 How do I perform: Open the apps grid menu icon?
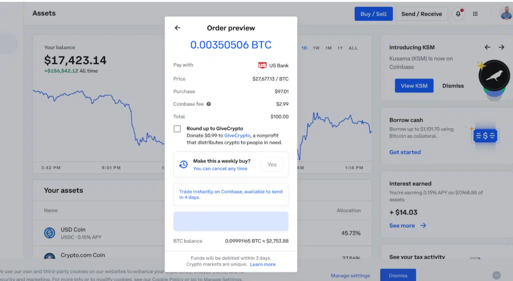[475, 14]
